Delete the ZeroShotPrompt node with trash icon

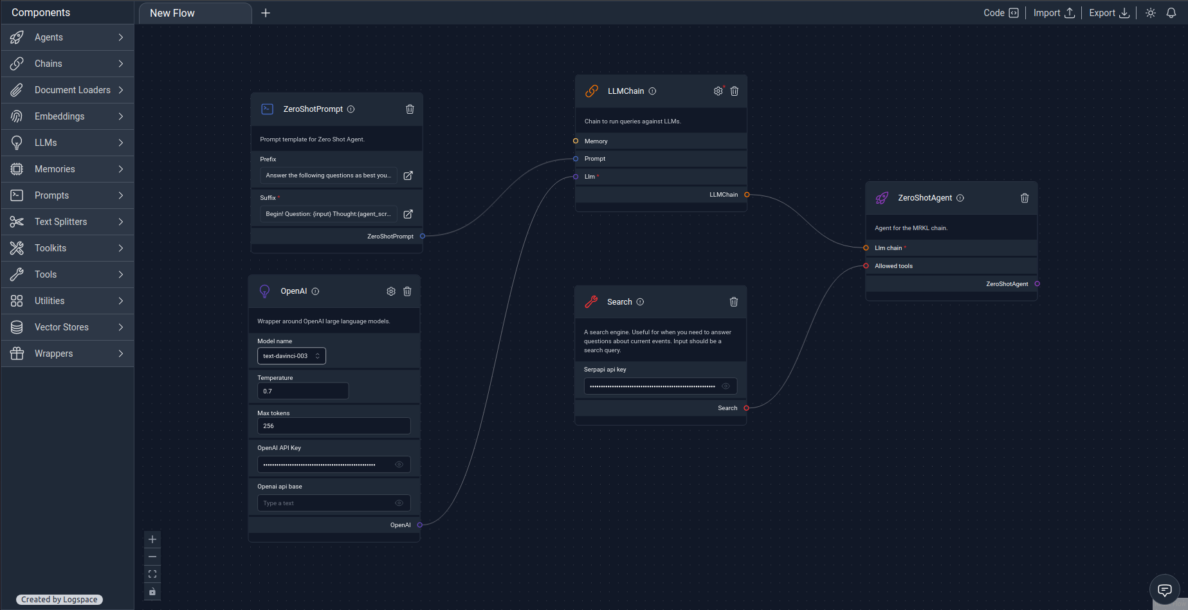coord(410,109)
